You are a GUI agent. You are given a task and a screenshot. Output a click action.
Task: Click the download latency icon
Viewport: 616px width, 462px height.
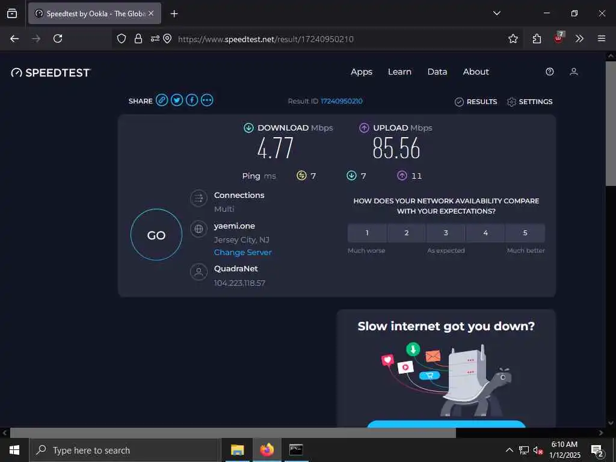point(351,175)
